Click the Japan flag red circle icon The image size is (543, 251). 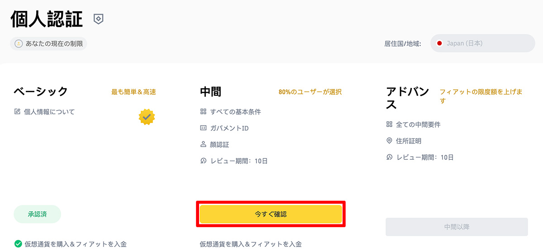pyautogui.click(x=439, y=43)
